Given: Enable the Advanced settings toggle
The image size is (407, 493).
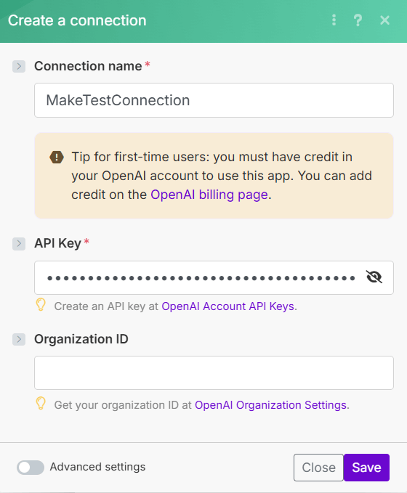Looking at the screenshot, I should (x=31, y=467).
